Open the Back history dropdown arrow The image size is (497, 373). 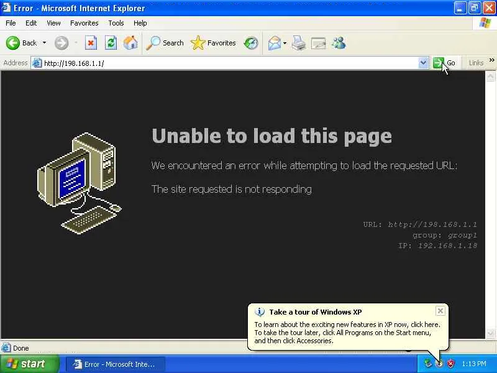tap(44, 43)
